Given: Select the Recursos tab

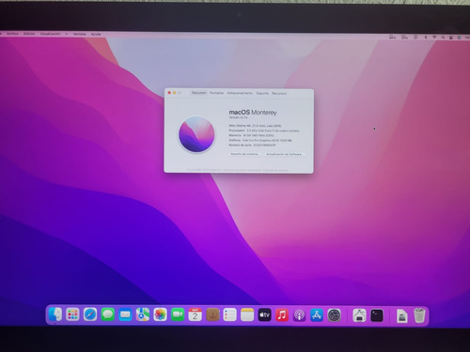Looking at the screenshot, I should [279, 93].
